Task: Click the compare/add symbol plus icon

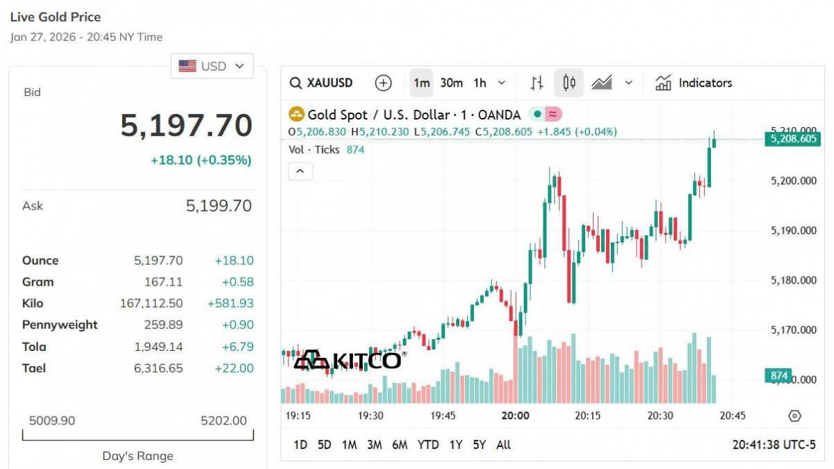Action: 383,83
